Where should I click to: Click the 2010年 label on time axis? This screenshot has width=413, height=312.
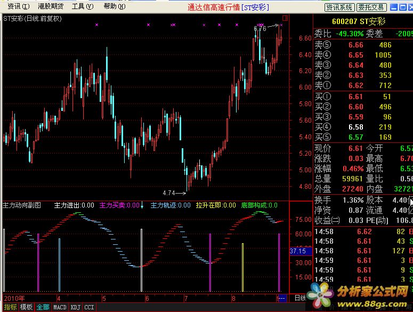tap(14, 298)
